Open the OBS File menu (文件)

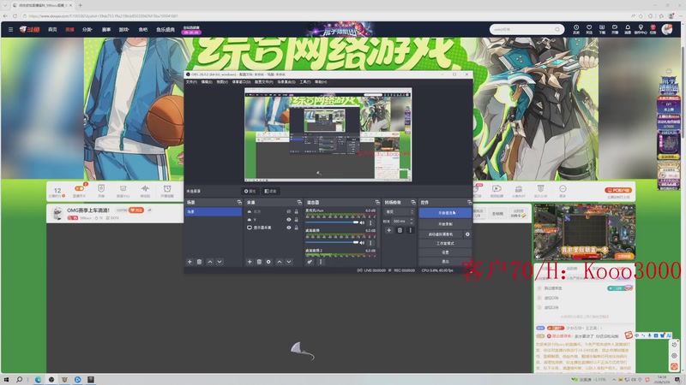pyautogui.click(x=191, y=82)
